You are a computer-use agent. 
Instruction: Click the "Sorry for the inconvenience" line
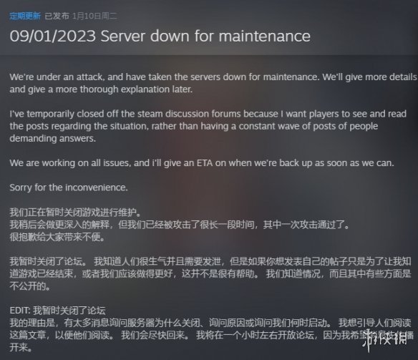pyautogui.click(x=69, y=188)
